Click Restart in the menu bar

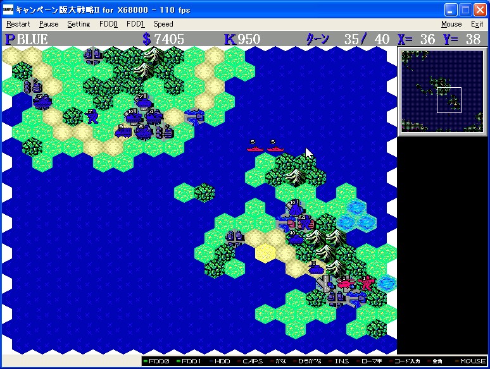click(x=18, y=24)
